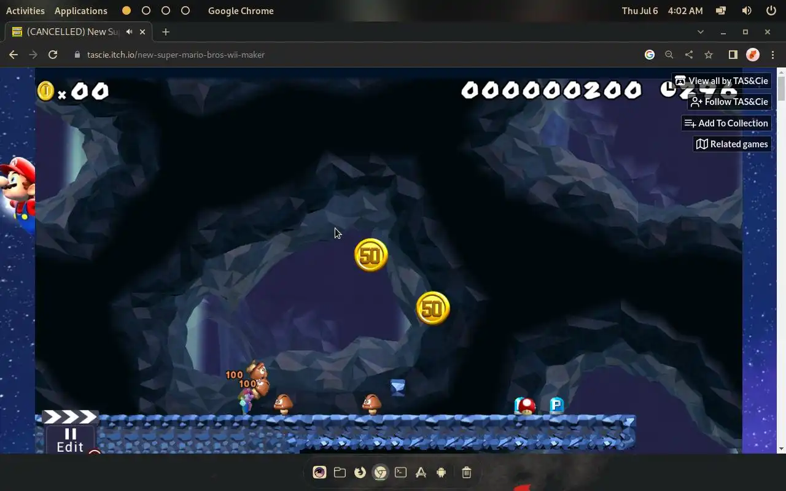Open Related games link
Viewport: 786px width, 491px height.
732,144
